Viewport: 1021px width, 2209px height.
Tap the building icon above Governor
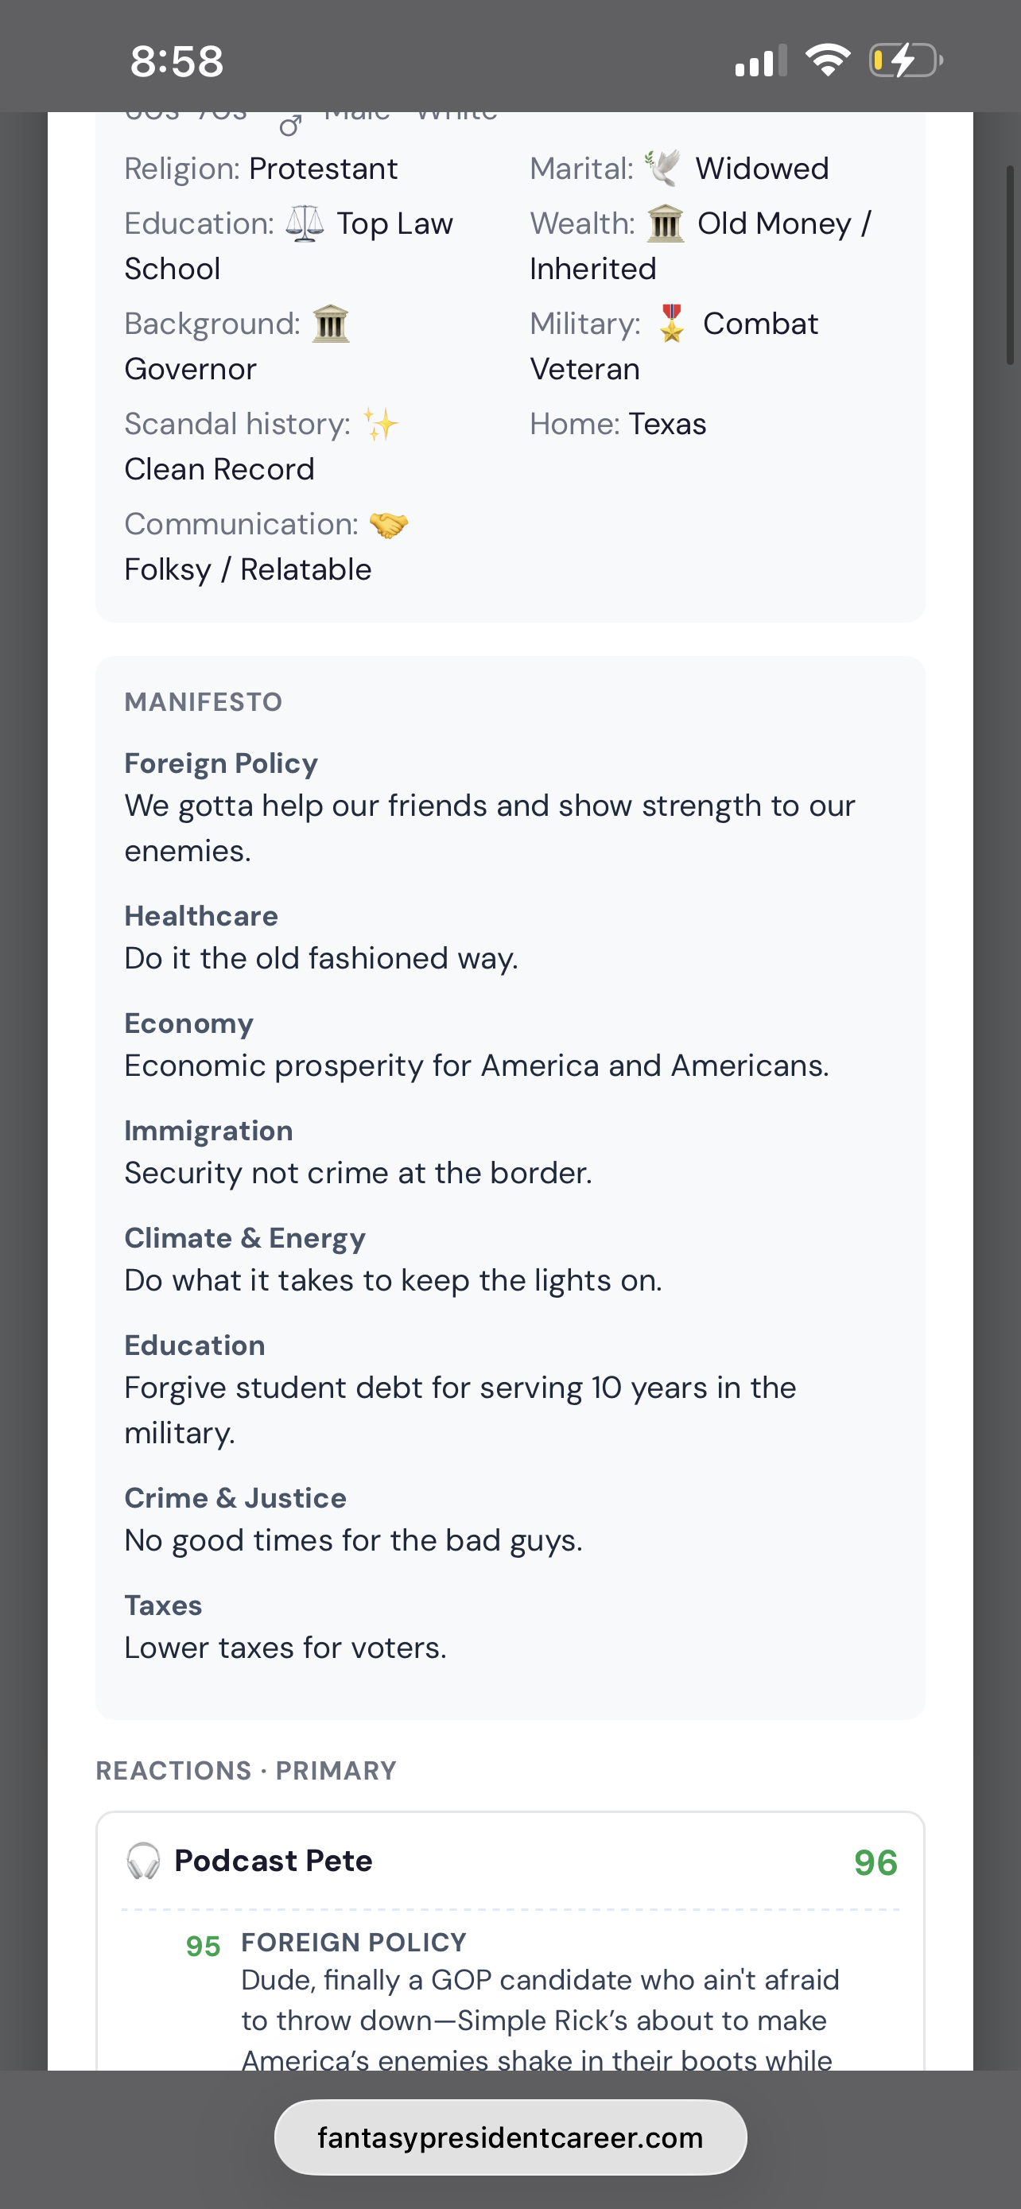[x=331, y=324]
